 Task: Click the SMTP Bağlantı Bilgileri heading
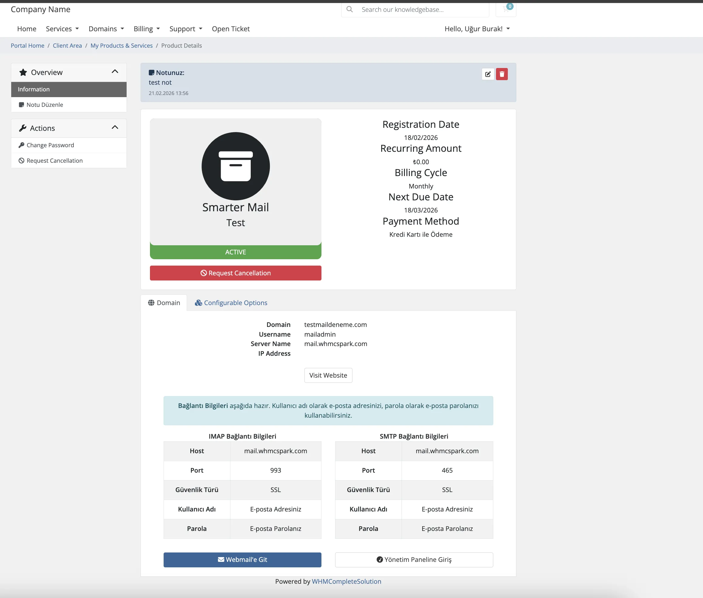414,436
